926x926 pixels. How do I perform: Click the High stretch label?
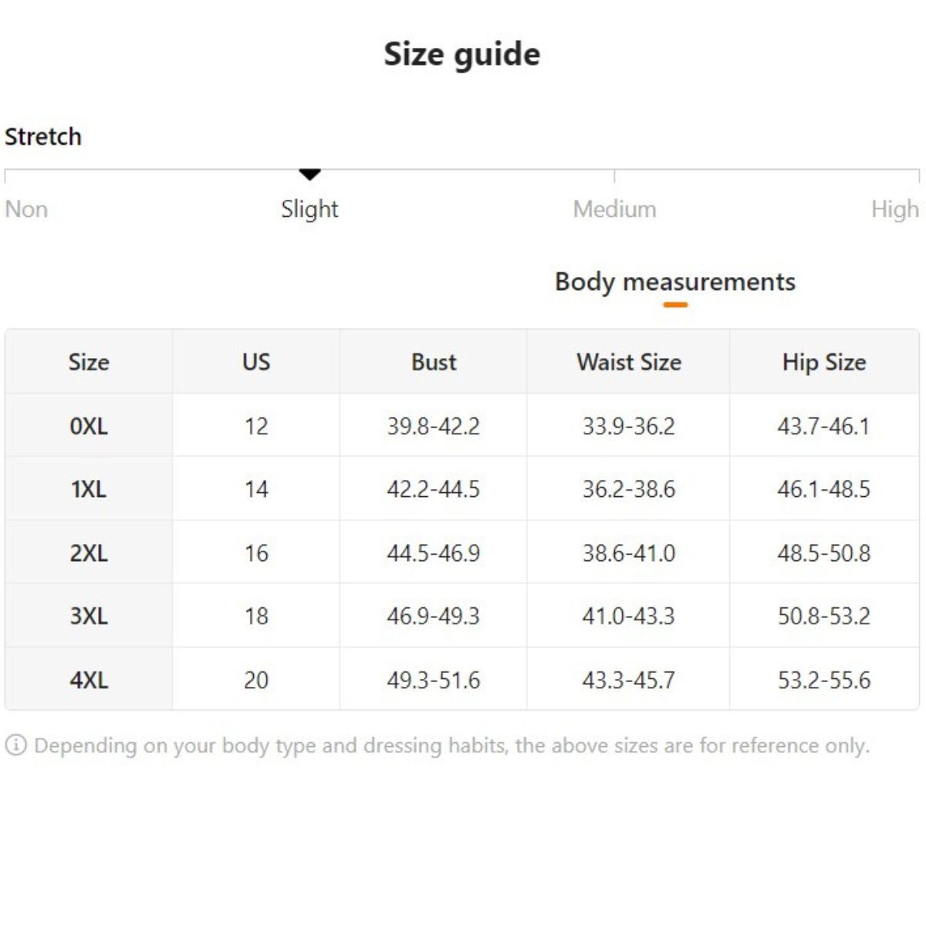click(894, 209)
